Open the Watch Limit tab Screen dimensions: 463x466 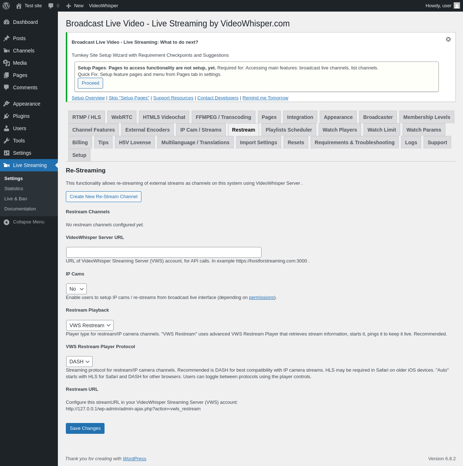382,130
